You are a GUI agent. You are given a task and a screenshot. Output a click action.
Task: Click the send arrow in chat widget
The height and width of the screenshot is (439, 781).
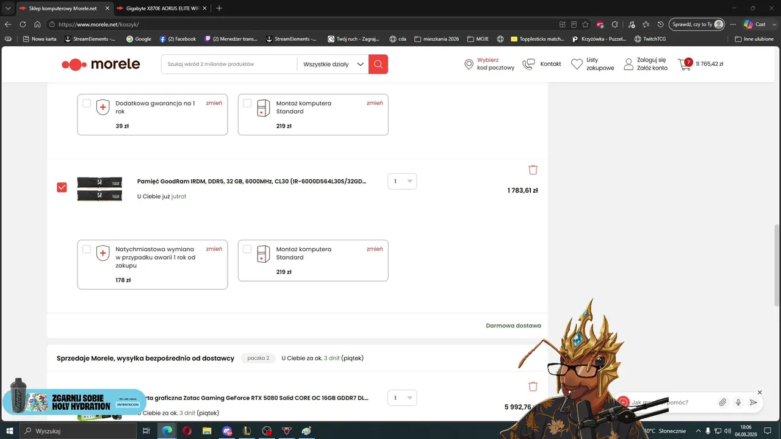click(x=754, y=402)
